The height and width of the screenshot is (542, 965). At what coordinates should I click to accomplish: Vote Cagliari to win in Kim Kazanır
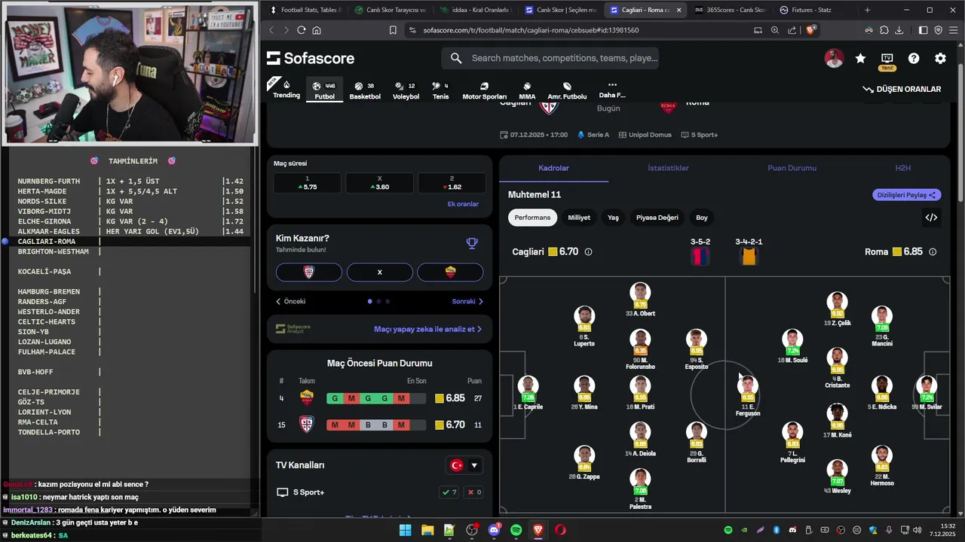(x=309, y=272)
